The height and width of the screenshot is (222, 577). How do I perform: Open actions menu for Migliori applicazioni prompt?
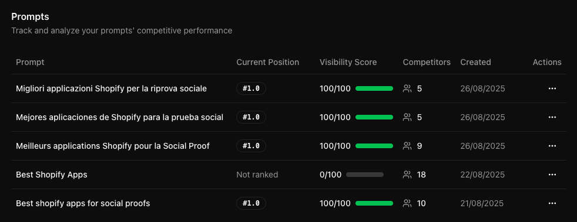coord(552,88)
